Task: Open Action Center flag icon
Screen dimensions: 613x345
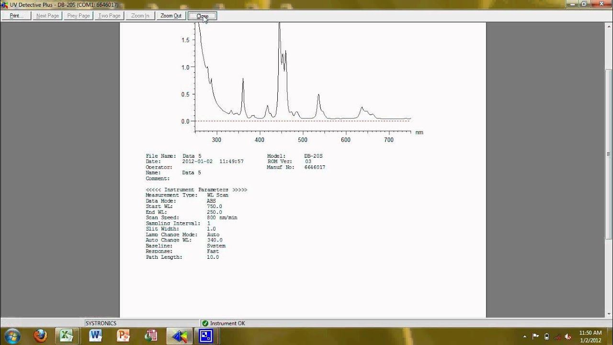Action: [535, 336]
